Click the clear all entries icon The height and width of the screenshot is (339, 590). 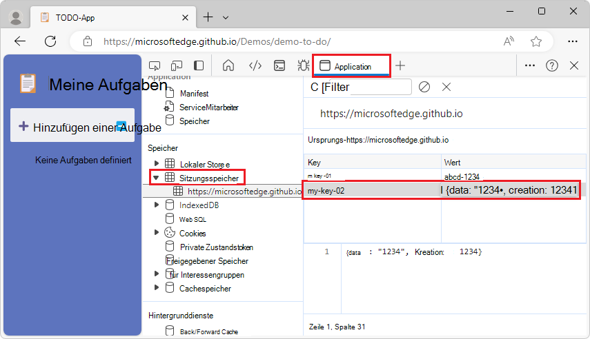pyautogui.click(x=424, y=87)
